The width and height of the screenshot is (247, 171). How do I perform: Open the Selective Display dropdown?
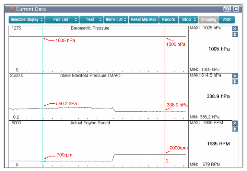[x=26, y=20]
